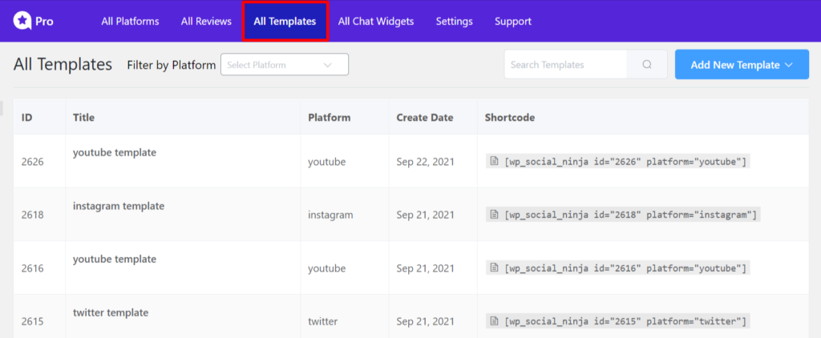The width and height of the screenshot is (821, 338).
Task: Open the Support page
Action: click(513, 22)
